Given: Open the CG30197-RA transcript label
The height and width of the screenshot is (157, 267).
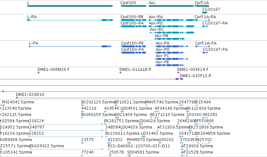Looking at the screenshot, I should pos(215,23).
